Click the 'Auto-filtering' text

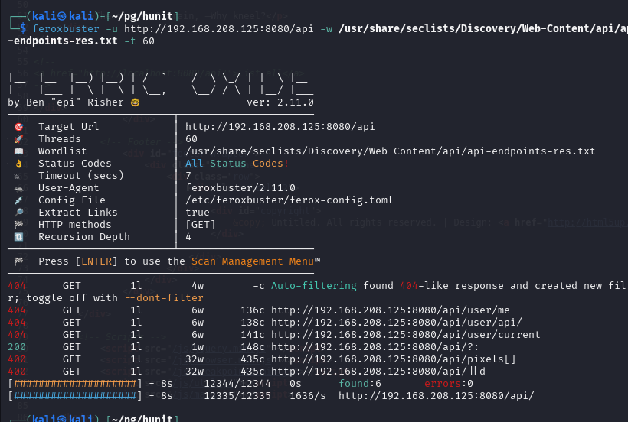pyautogui.click(x=313, y=286)
